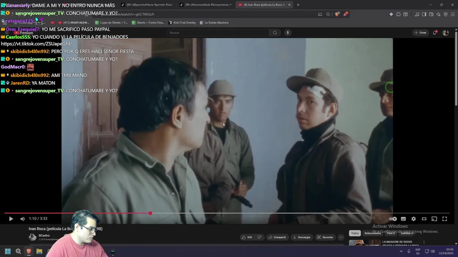Open the browser extensions puzzle icon
The width and height of the screenshot is (458, 257).
coord(398,14)
